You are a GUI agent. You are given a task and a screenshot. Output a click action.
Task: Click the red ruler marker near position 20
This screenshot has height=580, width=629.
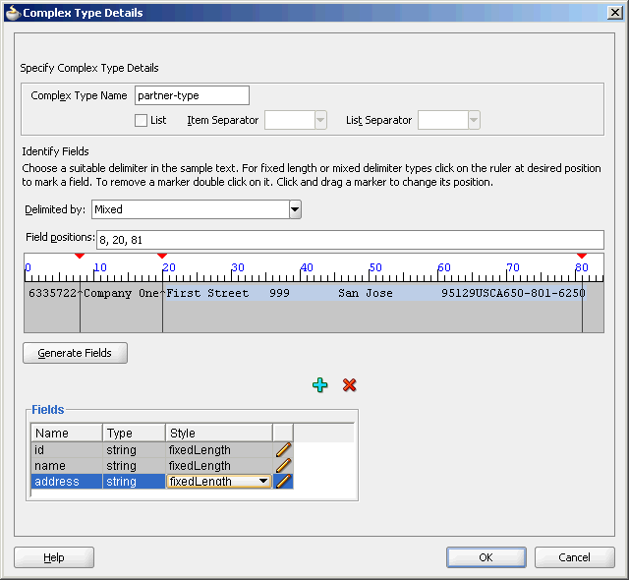pyautogui.click(x=162, y=257)
